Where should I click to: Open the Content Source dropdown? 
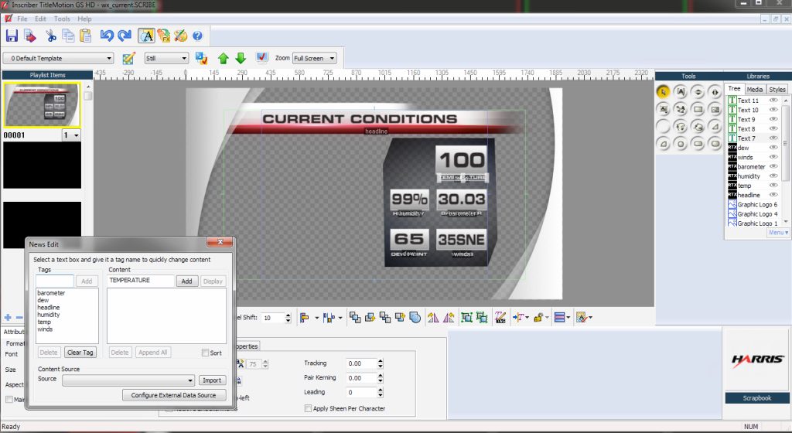pos(128,380)
